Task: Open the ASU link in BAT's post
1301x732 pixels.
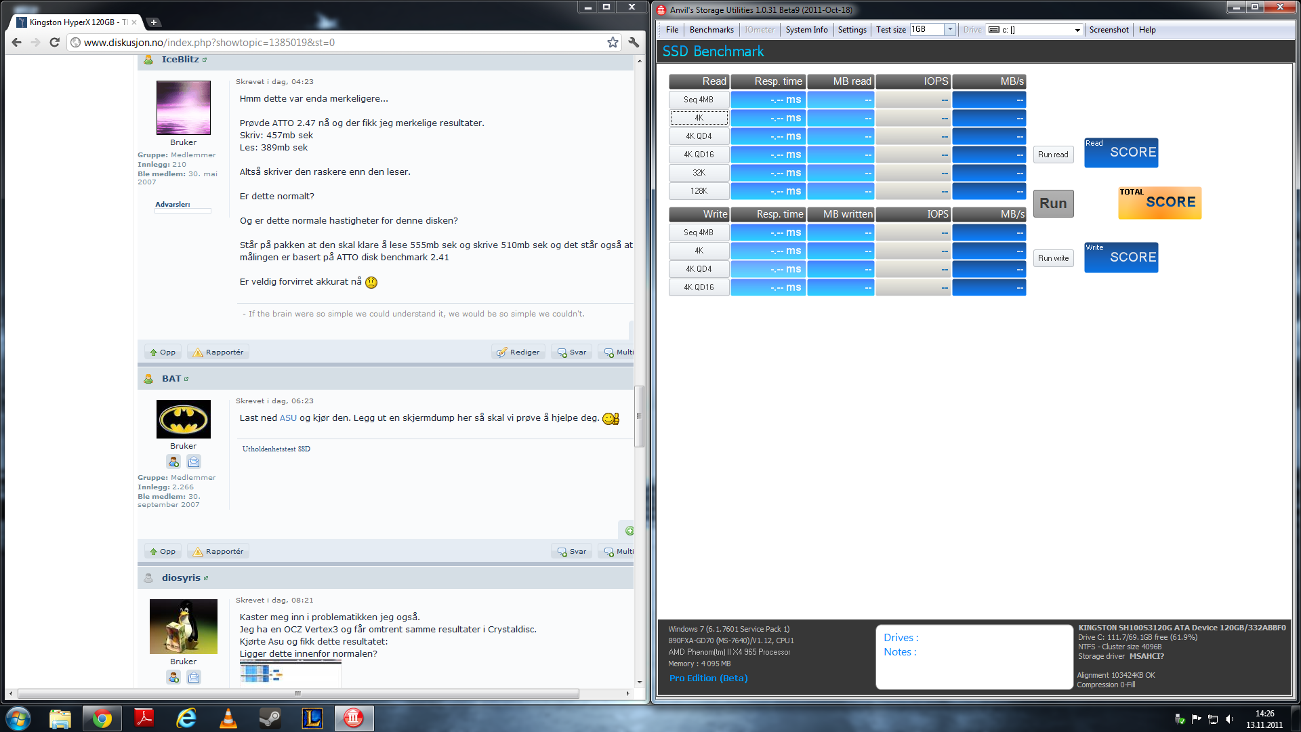Action: 288,418
